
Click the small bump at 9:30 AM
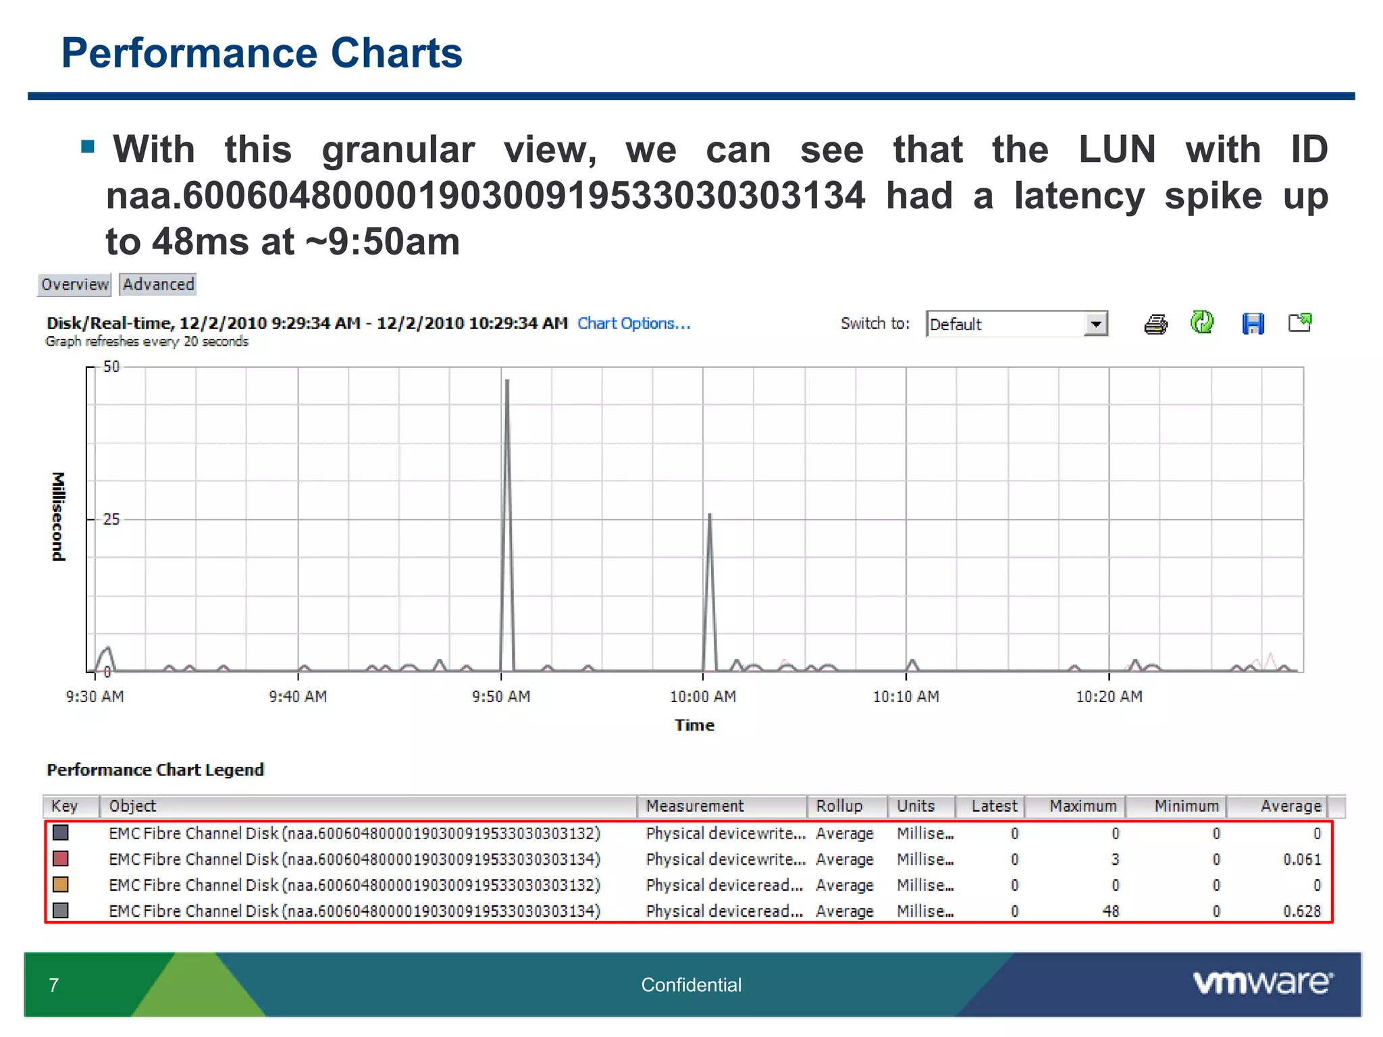click(105, 658)
